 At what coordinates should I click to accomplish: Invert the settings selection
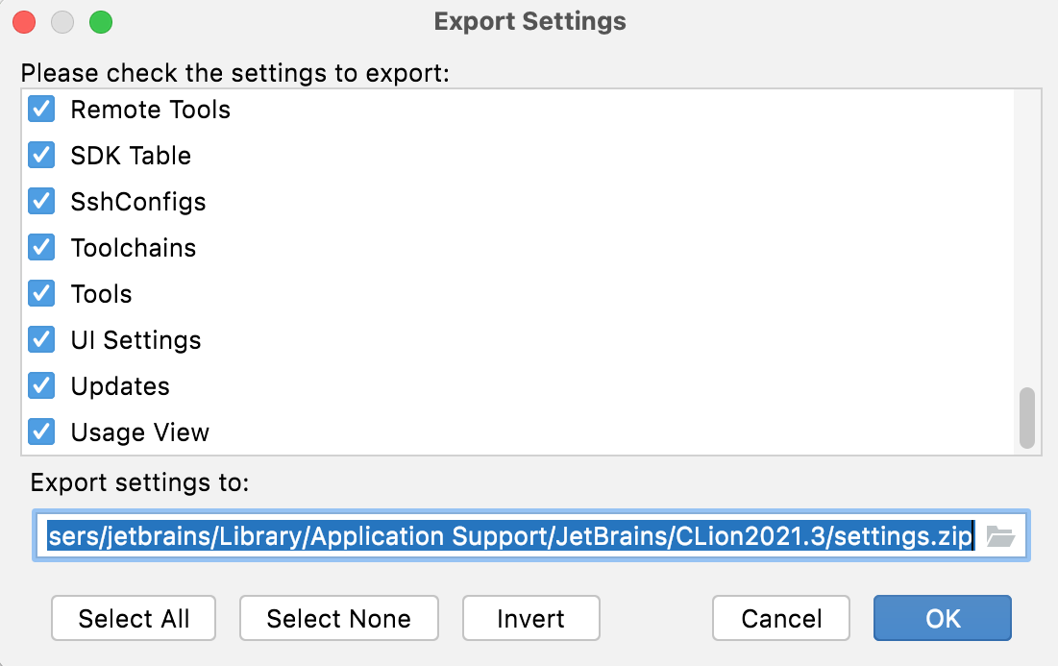coord(530,618)
